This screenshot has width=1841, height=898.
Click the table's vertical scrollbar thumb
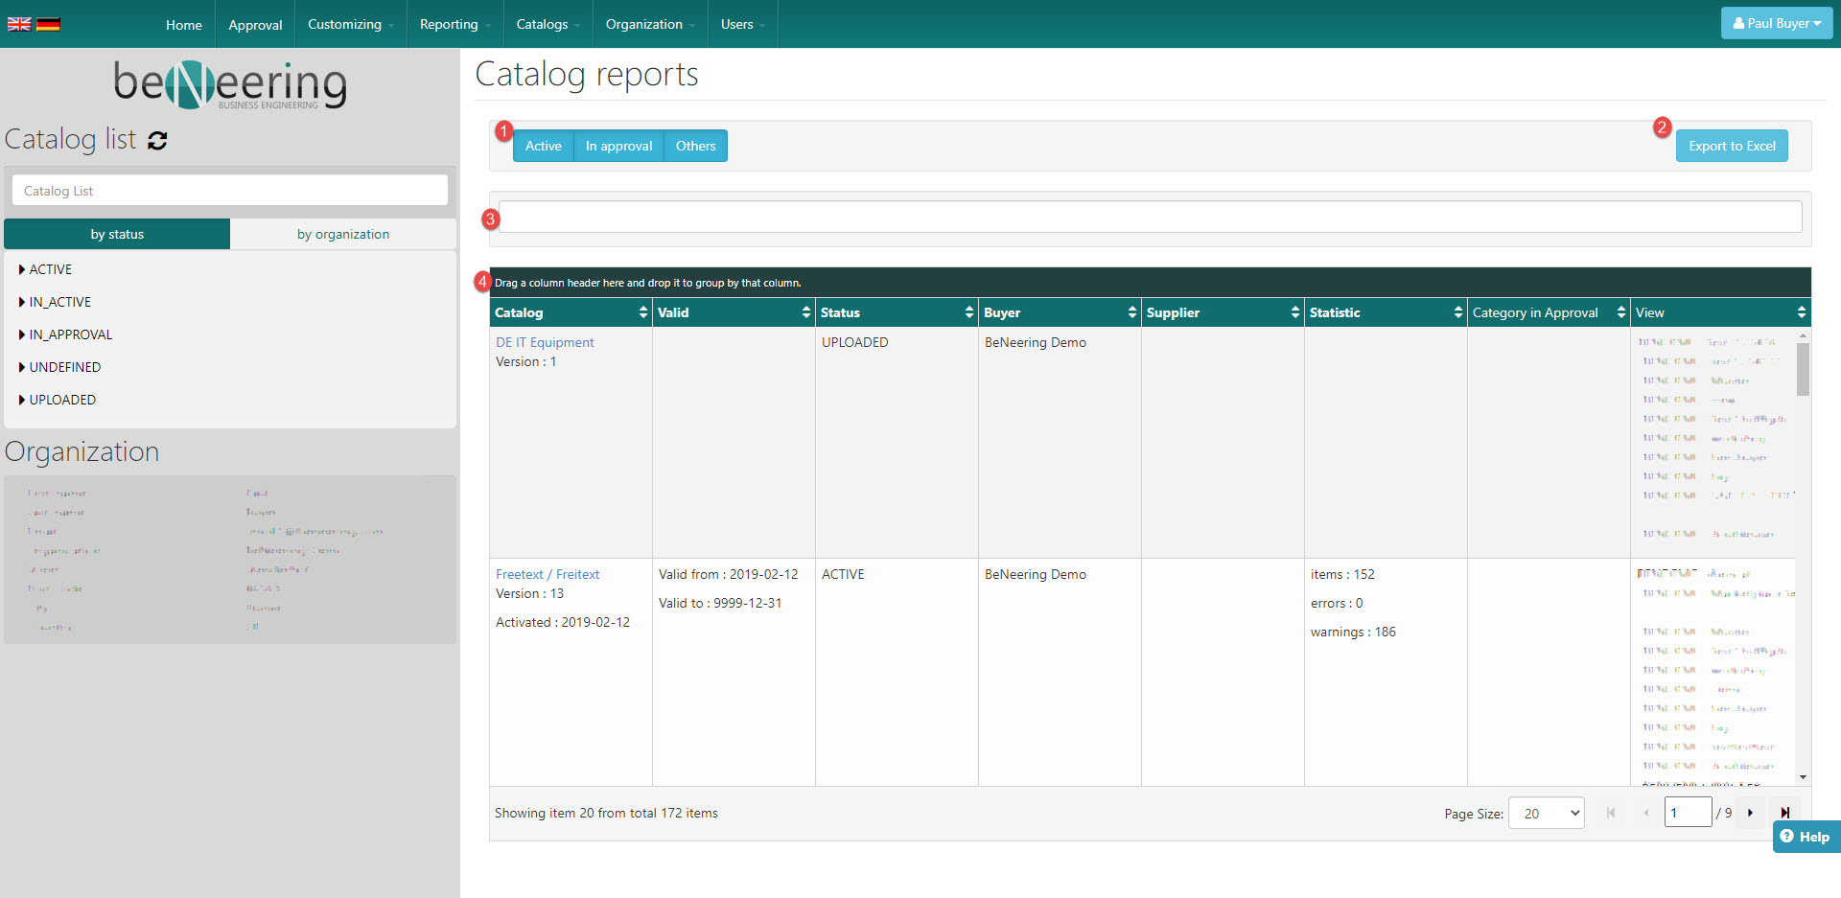(1803, 369)
